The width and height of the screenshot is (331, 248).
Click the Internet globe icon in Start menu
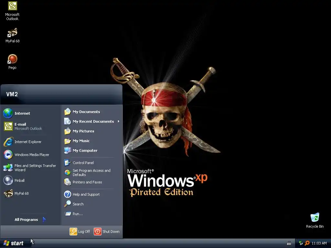pos(8,113)
